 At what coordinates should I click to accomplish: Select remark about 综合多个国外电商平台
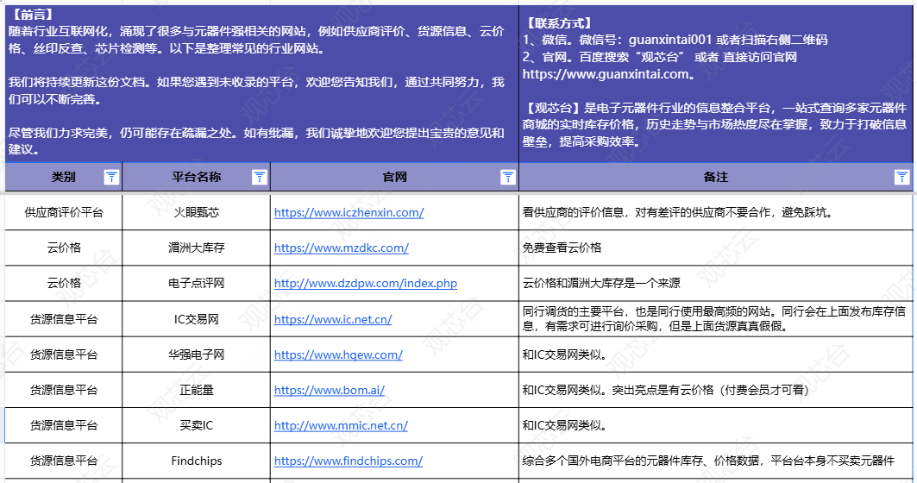click(716, 461)
